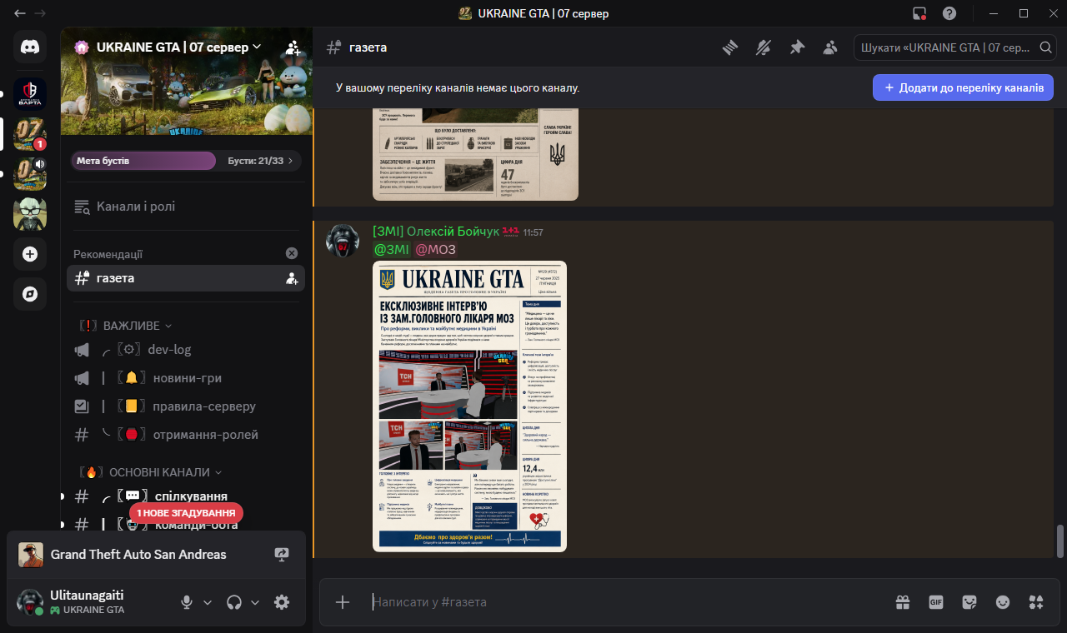Open the отримання-ролей channel
1067x633 pixels.
(186, 435)
